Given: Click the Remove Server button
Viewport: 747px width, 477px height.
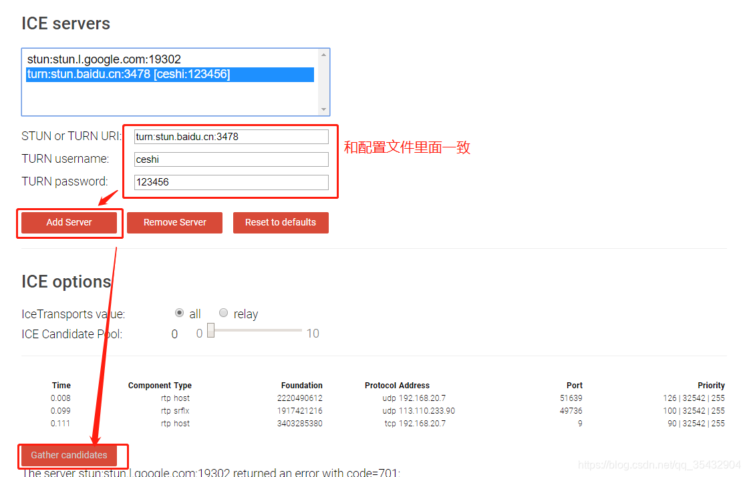Looking at the screenshot, I should (174, 222).
